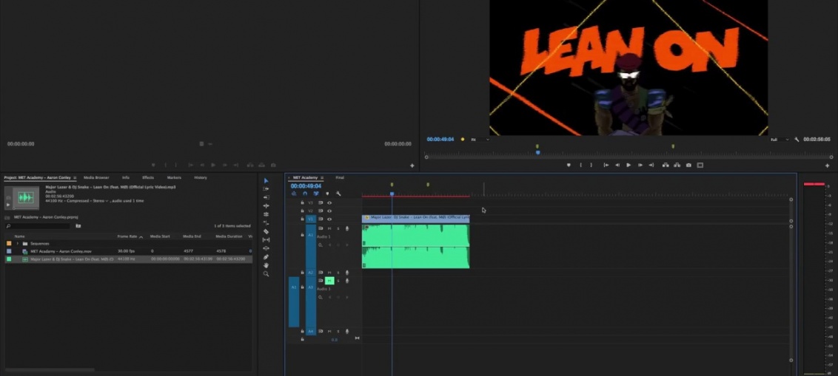This screenshot has height=376, width=838.
Task: Click the nest sequences icon in timeline header
Action: (293, 194)
